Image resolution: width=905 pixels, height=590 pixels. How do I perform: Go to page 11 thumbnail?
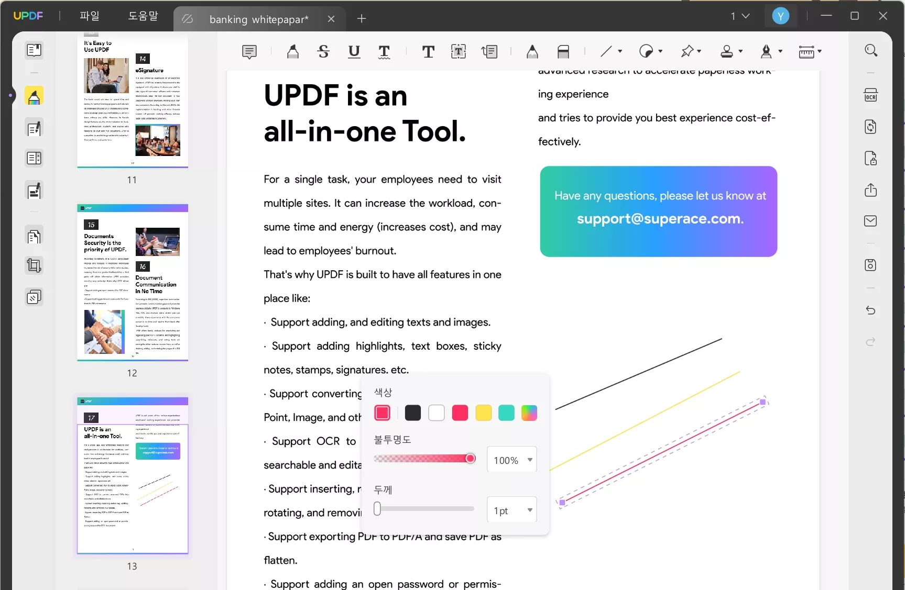pyautogui.click(x=133, y=101)
